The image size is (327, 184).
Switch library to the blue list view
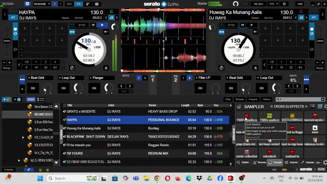point(31,99)
